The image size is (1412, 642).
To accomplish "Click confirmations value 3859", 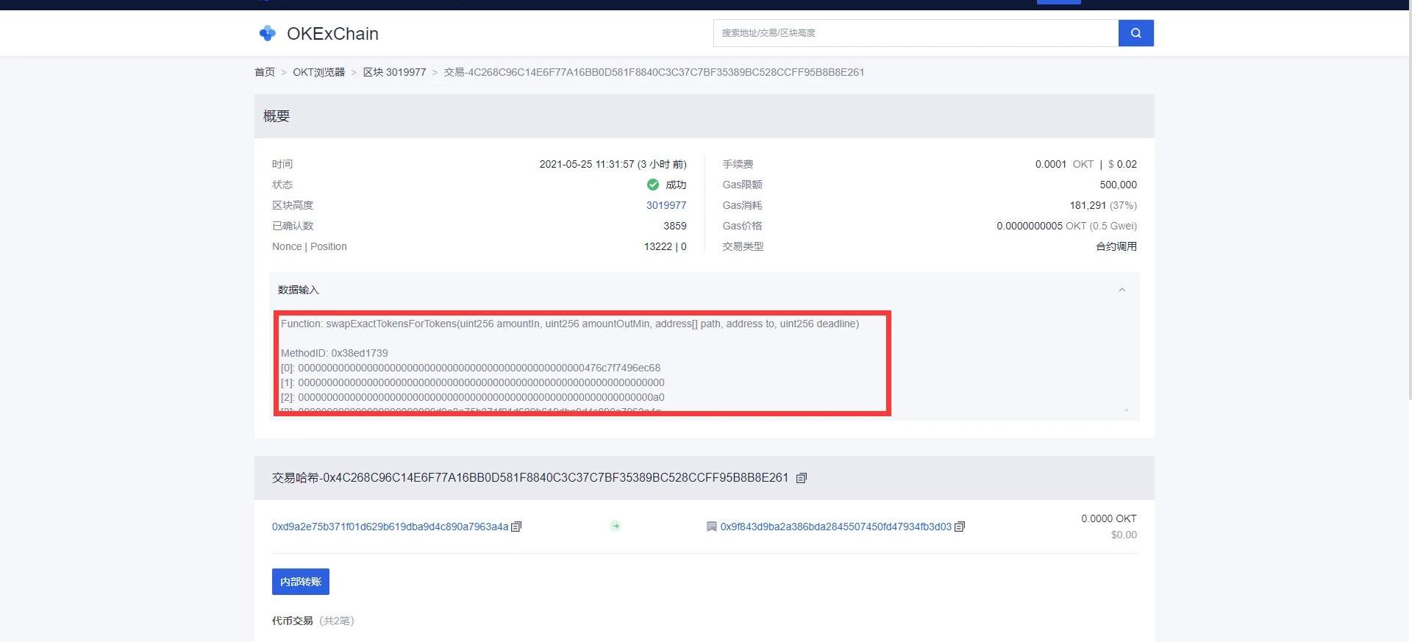I will [675, 226].
